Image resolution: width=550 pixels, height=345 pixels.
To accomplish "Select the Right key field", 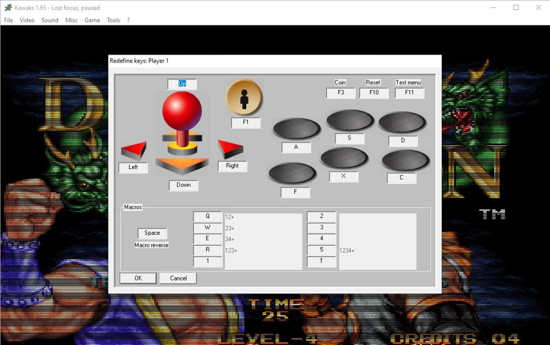I will (232, 166).
